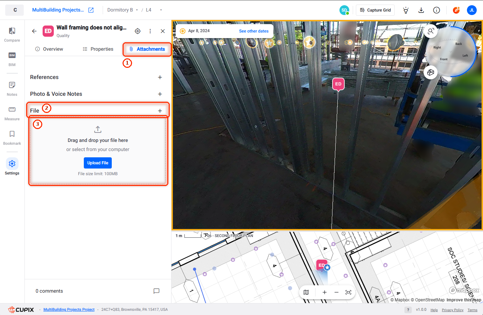483x315 pixels.
Task: Open the BIM panel
Action: [x=12, y=59]
